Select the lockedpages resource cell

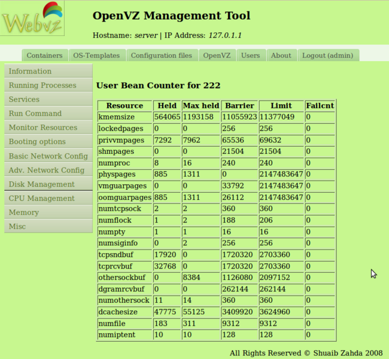(x=125, y=129)
